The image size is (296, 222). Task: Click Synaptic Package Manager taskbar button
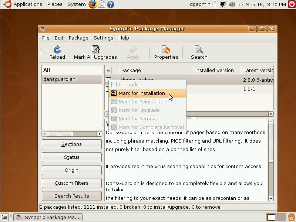pyautogui.click(x=48, y=217)
